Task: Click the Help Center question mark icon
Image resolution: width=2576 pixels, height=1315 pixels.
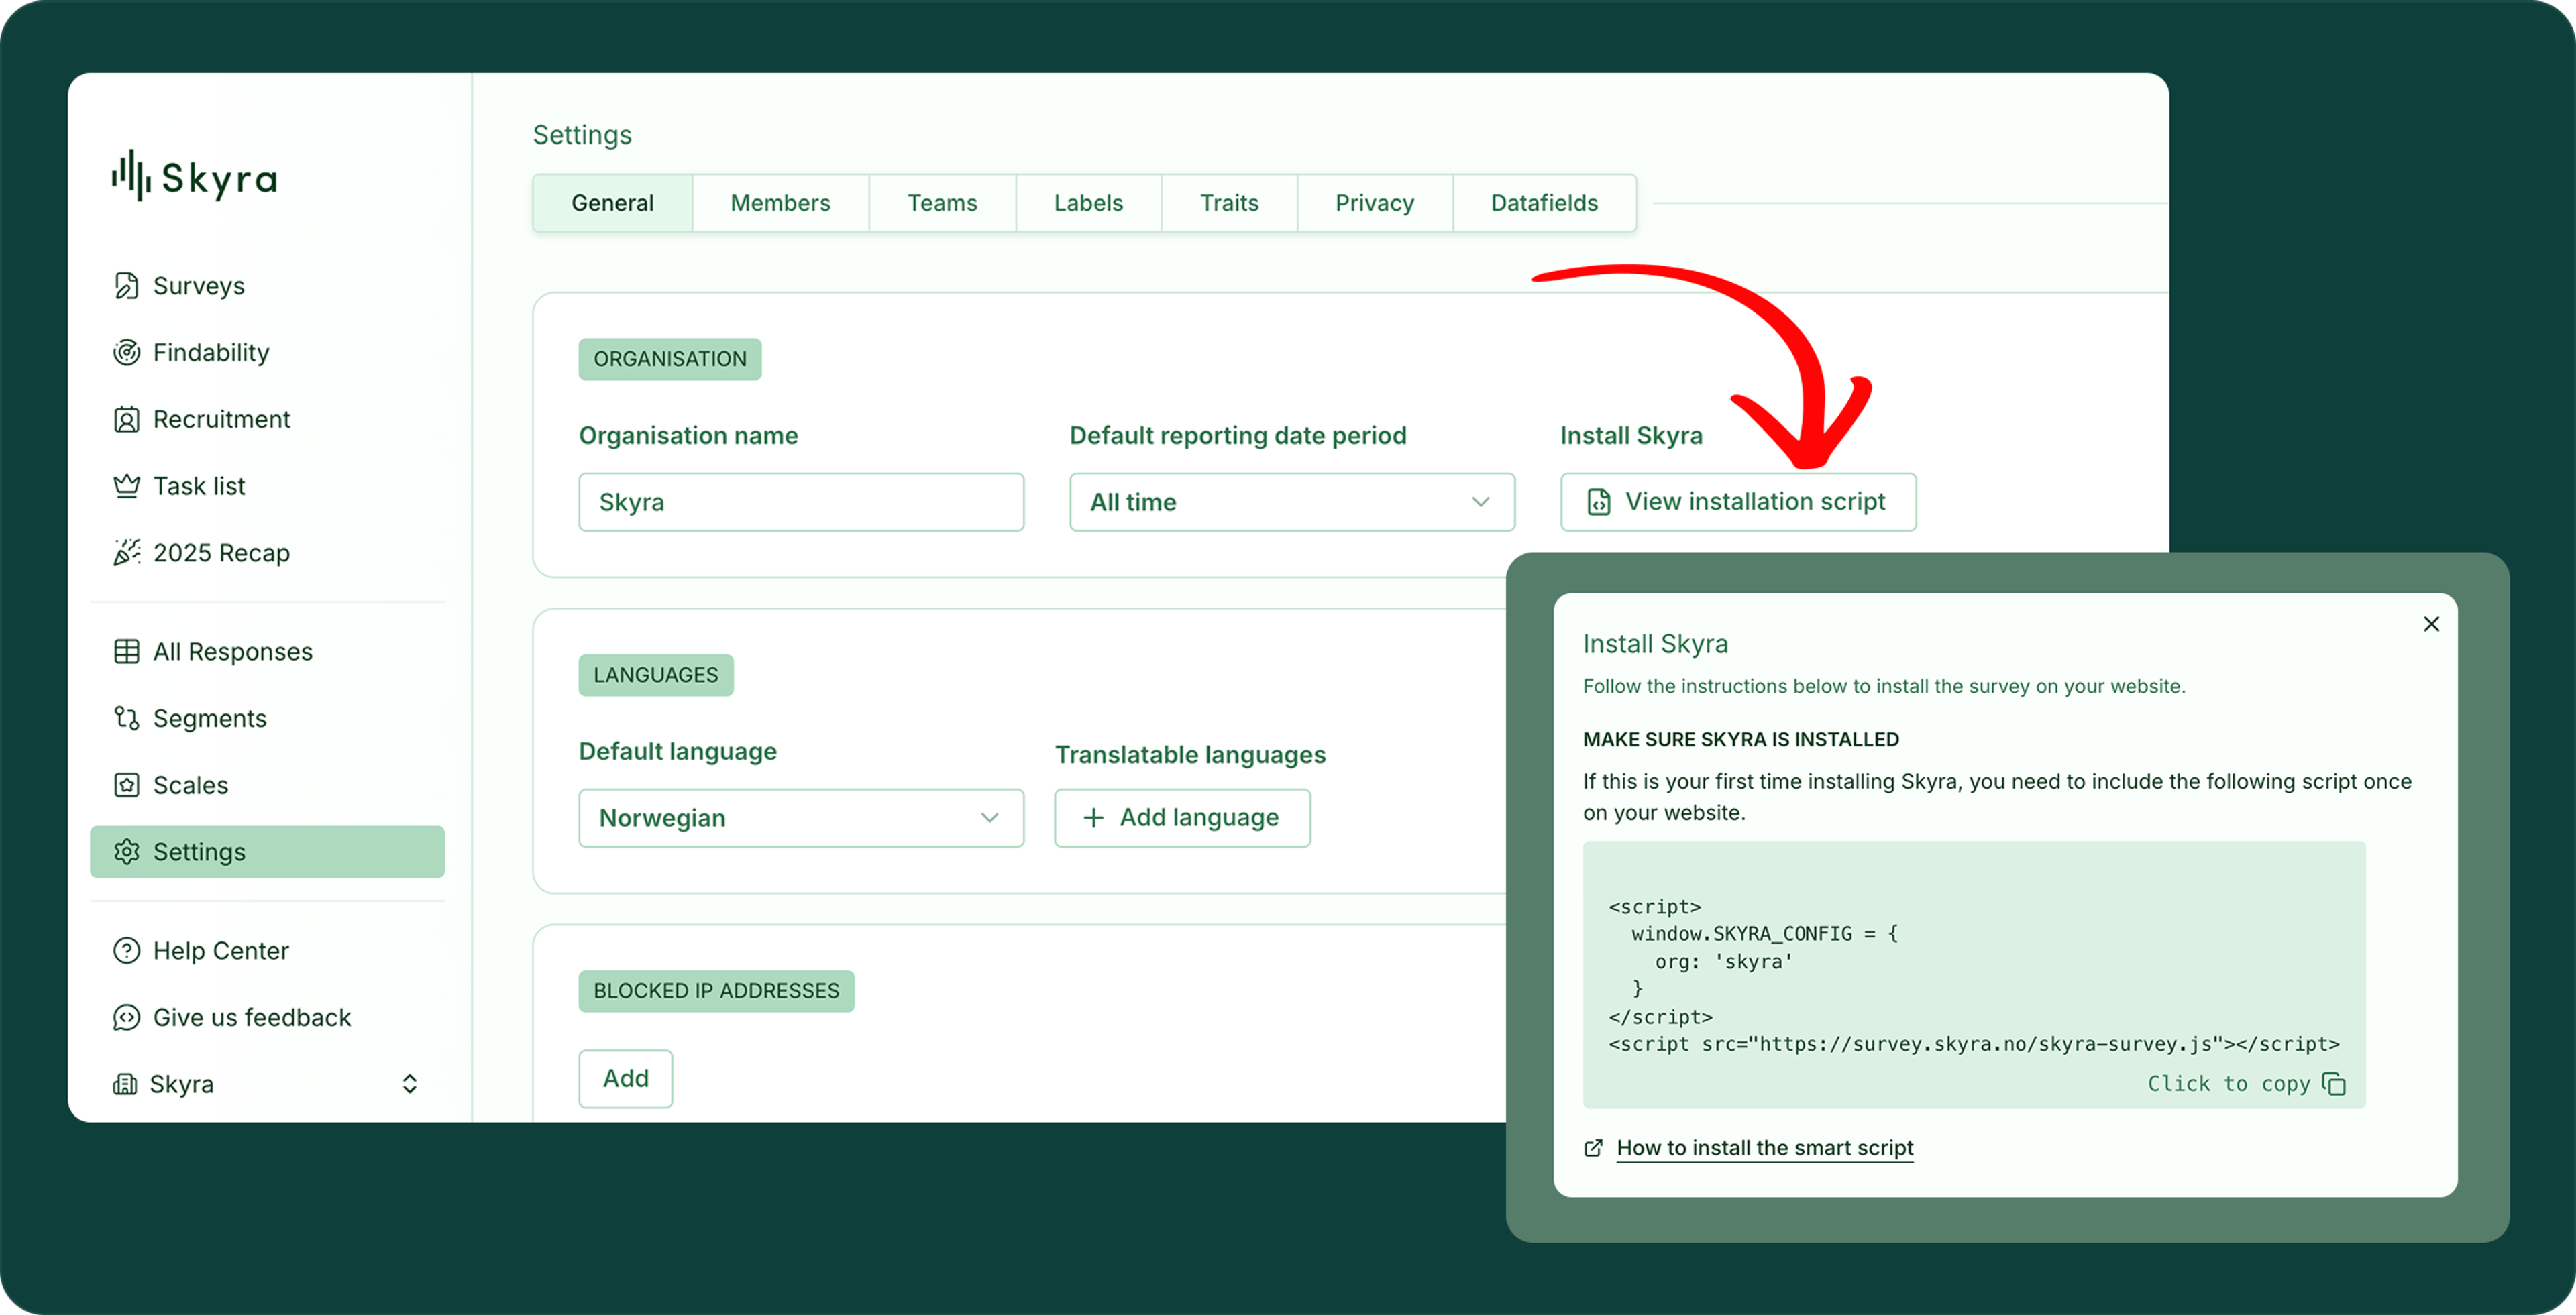Action: pos(127,950)
